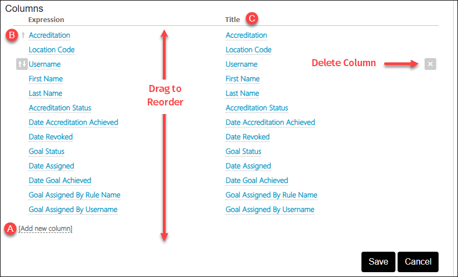This screenshot has width=458, height=277.
Task: Edit the Goal Status title
Action: [243, 152]
